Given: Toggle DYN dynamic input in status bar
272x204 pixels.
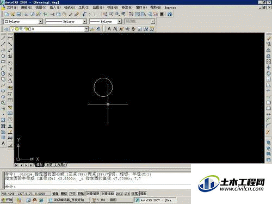Looking at the screenshot, I should (x=127, y=194).
